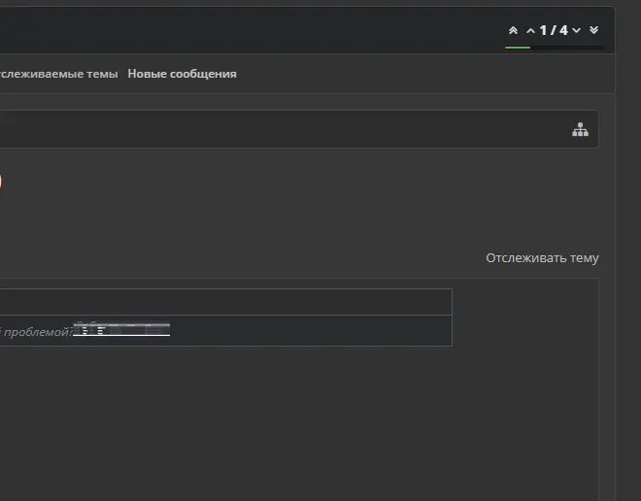Open the Новые сообщения tab
This screenshot has height=501, width=641.
[182, 74]
